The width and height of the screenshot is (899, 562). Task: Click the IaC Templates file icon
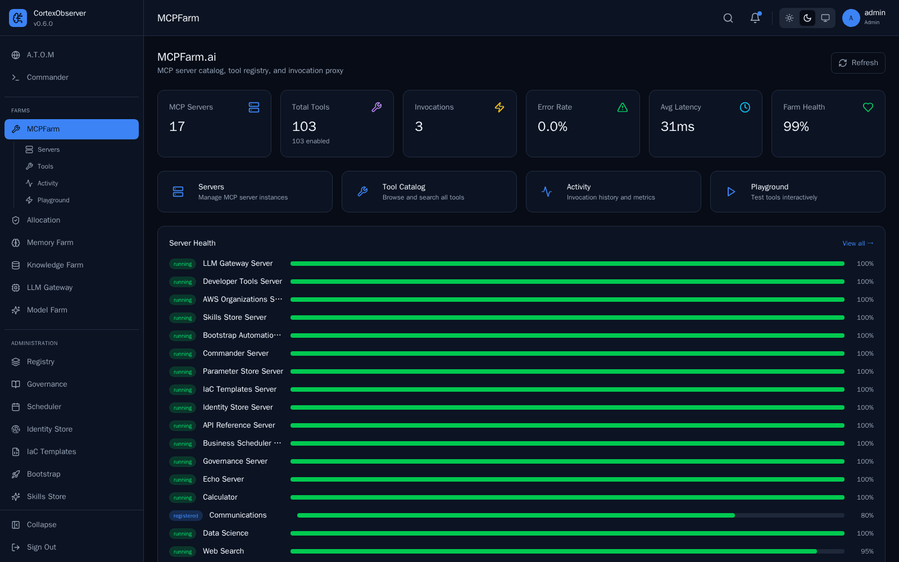pyautogui.click(x=16, y=452)
